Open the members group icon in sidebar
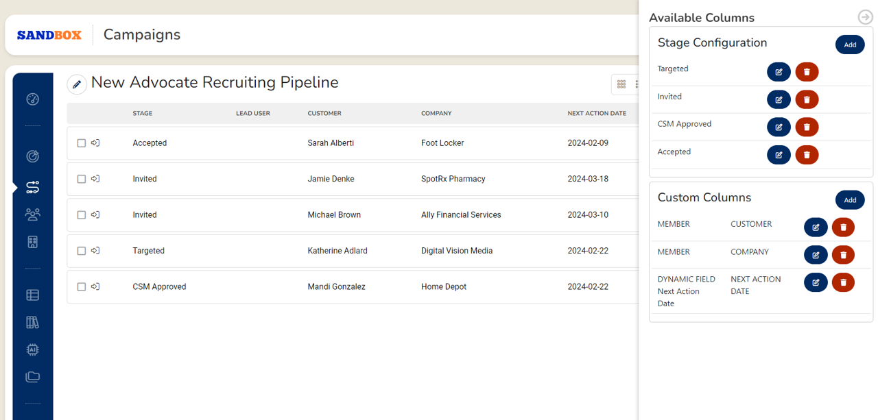 (x=32, y=214)
